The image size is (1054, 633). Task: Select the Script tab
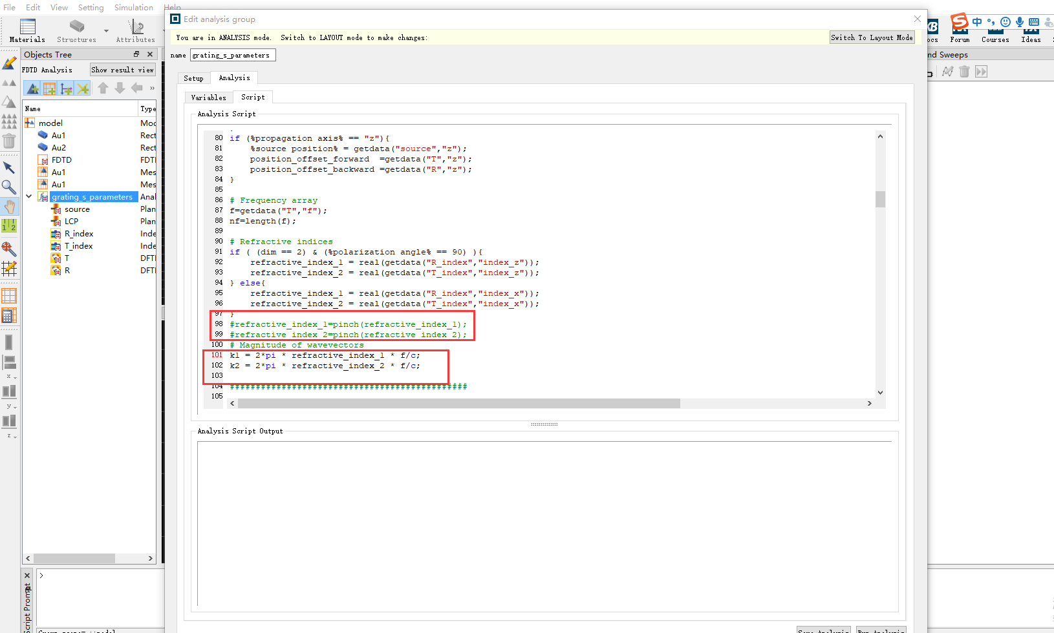tap(253, 97)
